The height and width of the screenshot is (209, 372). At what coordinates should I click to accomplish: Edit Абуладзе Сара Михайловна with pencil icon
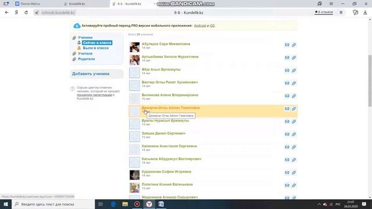click(294, 45)
